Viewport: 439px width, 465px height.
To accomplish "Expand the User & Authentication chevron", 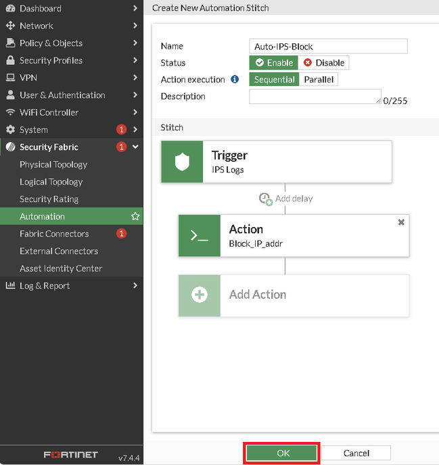I will pos(135,95).
